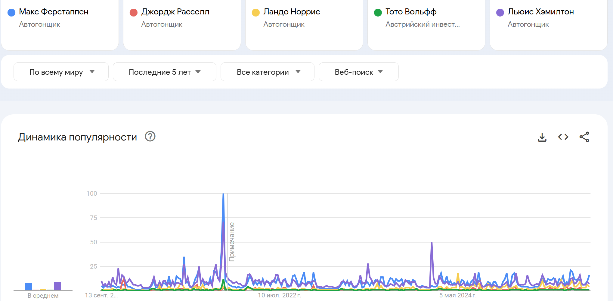Select the Макс Ферстаппен term card
Viewport: 613px width, 301px height.
click(60, 25)
